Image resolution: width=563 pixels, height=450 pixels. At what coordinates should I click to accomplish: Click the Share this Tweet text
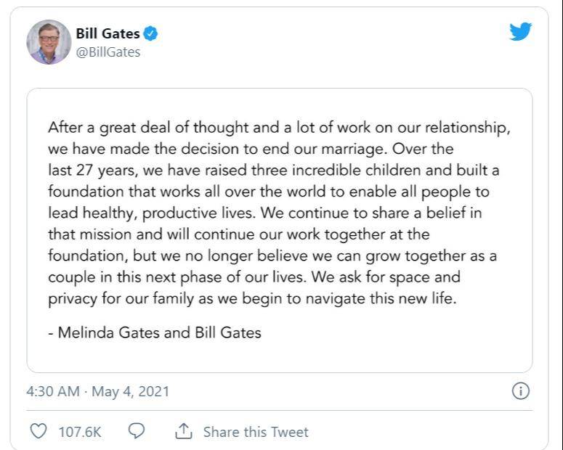point(256,432)
